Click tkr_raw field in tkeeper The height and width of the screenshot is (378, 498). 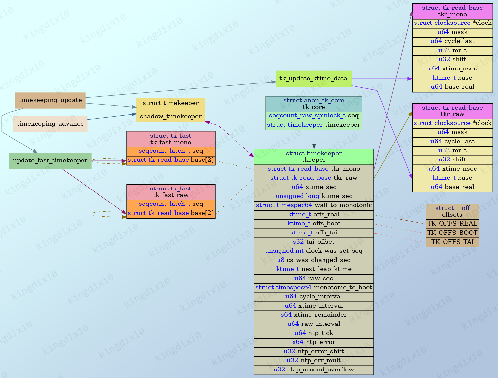coord(314,178)
